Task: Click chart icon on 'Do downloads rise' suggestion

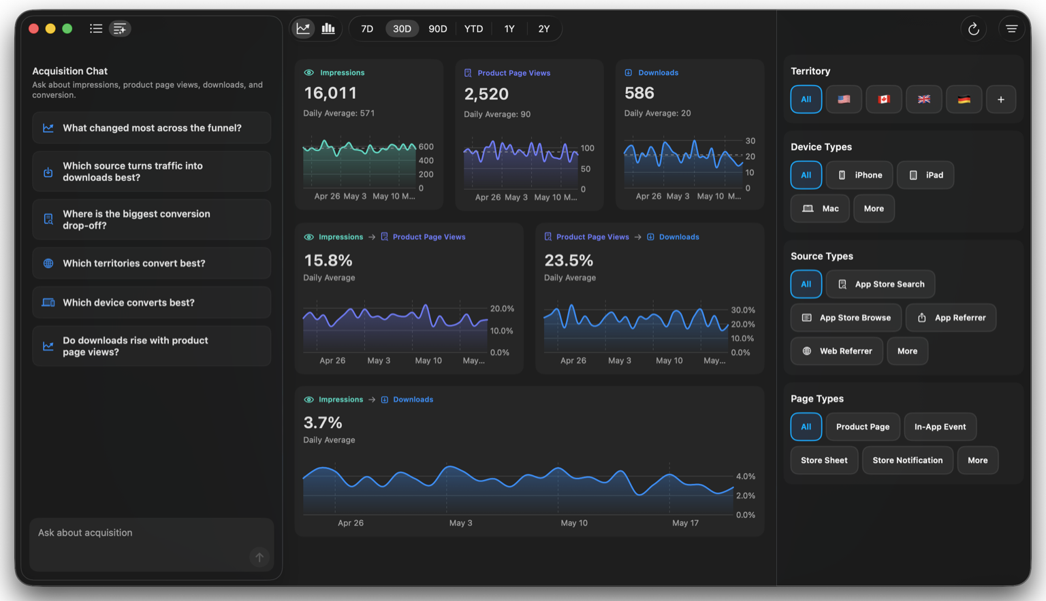Action: pyautogui.click(x=48, y=346)
